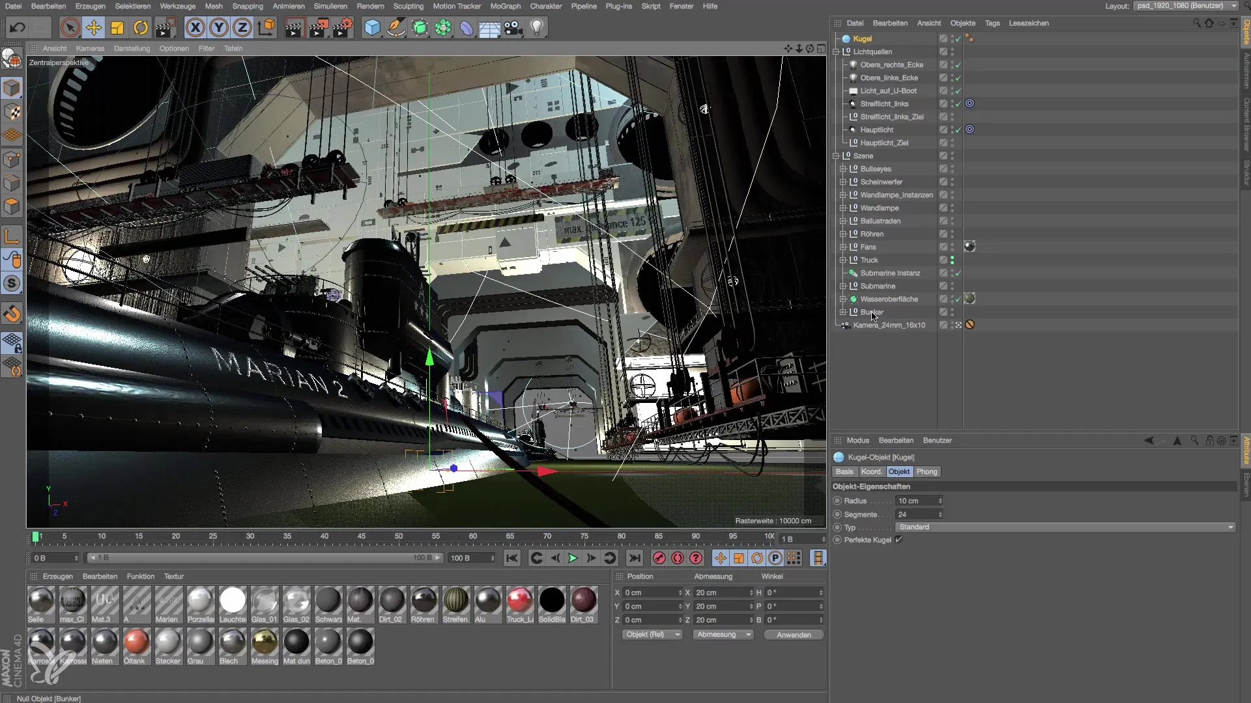Click the Radius input field
This screenshot has width=1251, height=703.
point(919,501)
